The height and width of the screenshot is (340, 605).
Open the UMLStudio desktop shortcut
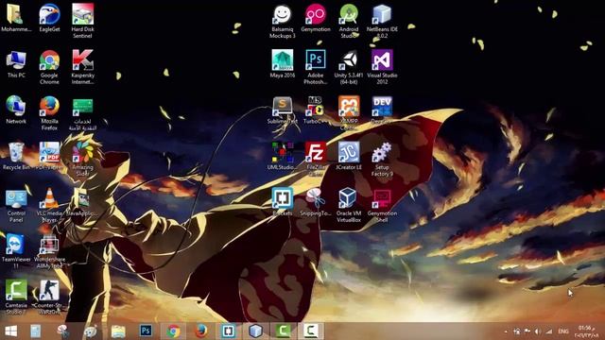[283, 156]
